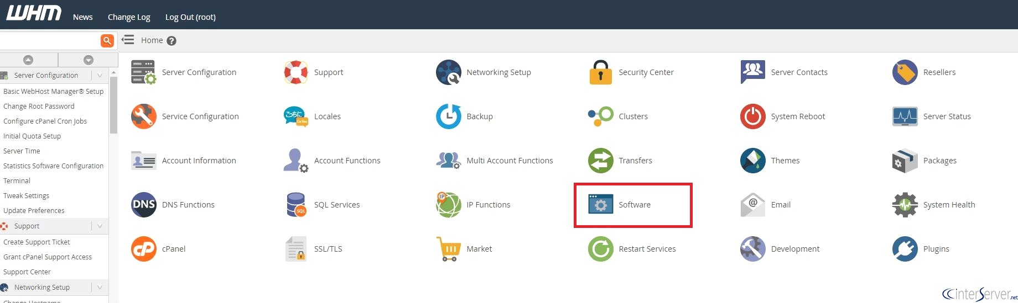This screenshot has width=1018, height=303.
Task: Open the Locales icon
Action: (296, 116)
